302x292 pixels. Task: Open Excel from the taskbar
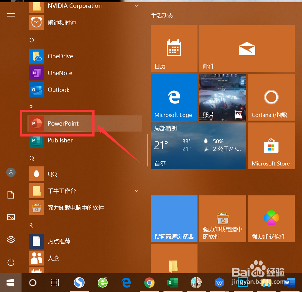pyautogui.click(x=173, y=283)
